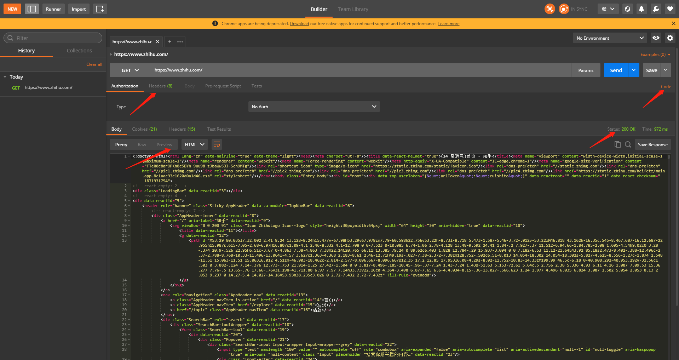
Task: Open the browse/explore globe icon
Action: point(627,9)
